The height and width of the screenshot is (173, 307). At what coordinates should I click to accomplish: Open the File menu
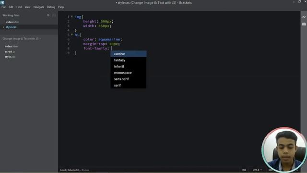3,7
